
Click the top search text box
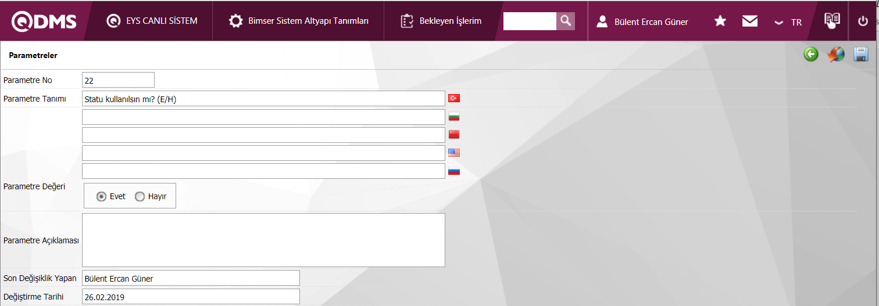point(530,21)
